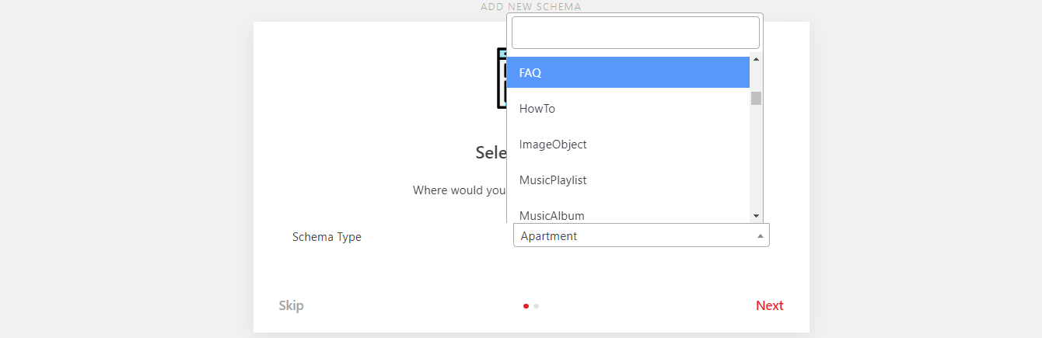Click the Schema Type dropdown arrow
The height and width of the screenshot is (338, 1042).
(x=761, y=235)
